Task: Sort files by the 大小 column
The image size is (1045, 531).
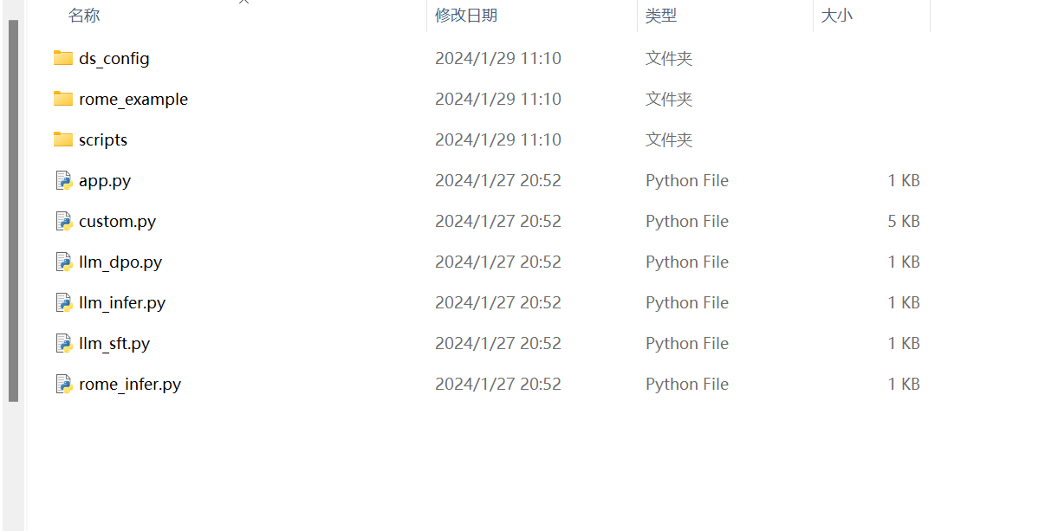Action: [837, 15]
